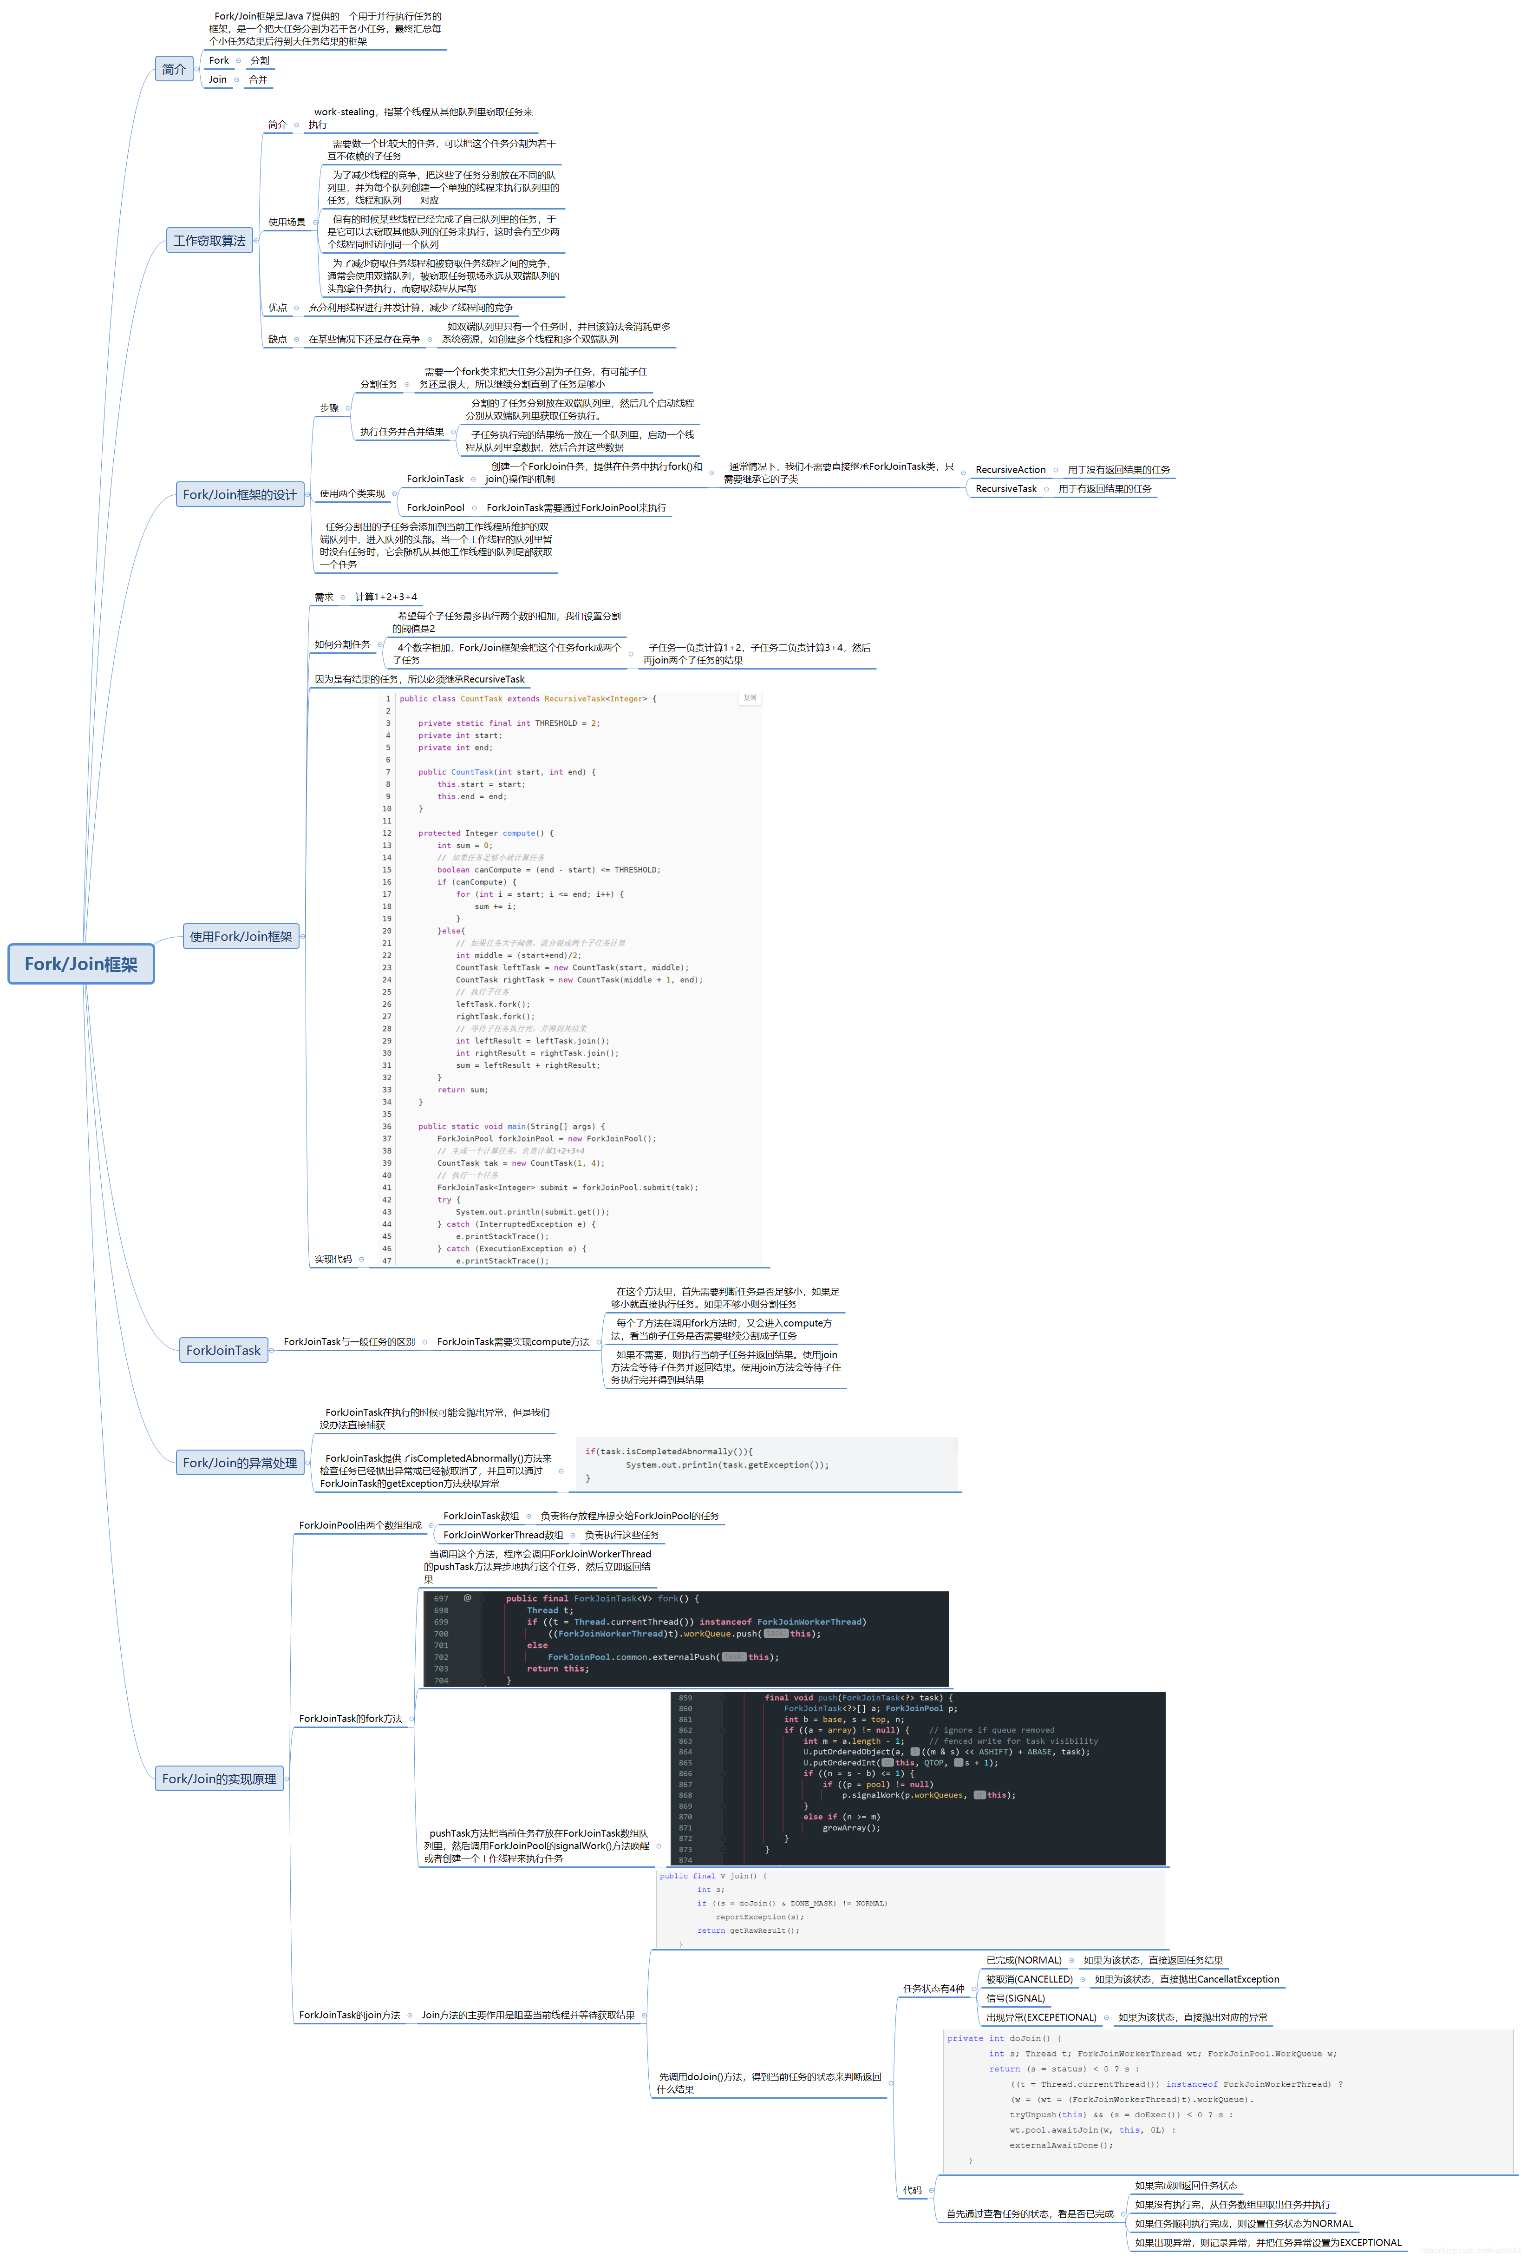
Task: Select the root node Fork/Join框架
Action: click(81, 963)
